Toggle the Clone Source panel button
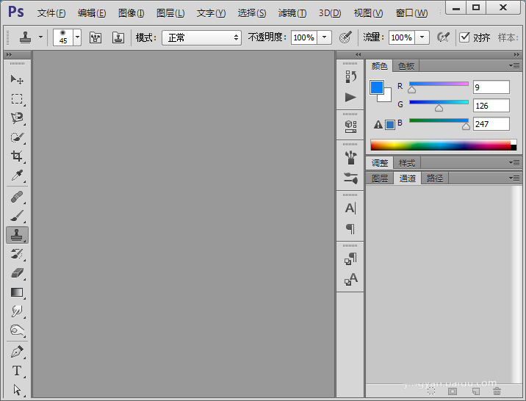526x401 pixels. pos(118,37)
